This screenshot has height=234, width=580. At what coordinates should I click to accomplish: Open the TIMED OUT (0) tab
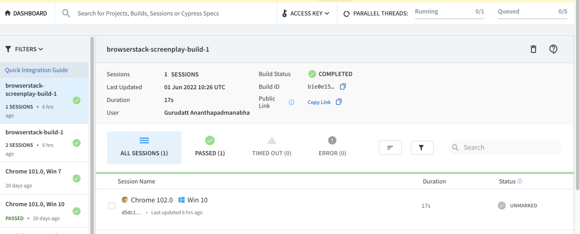tap(271, 147)
